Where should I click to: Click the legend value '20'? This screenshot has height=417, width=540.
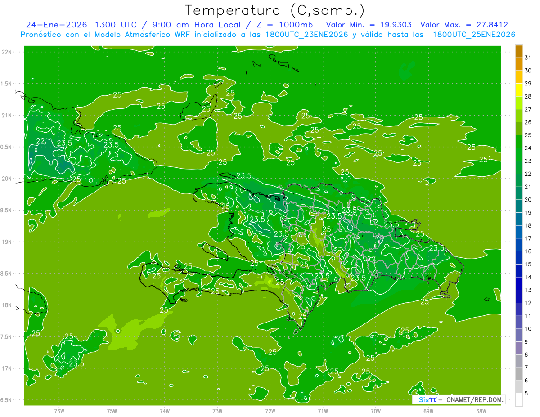pyautogui.click(x=528, y=200)
